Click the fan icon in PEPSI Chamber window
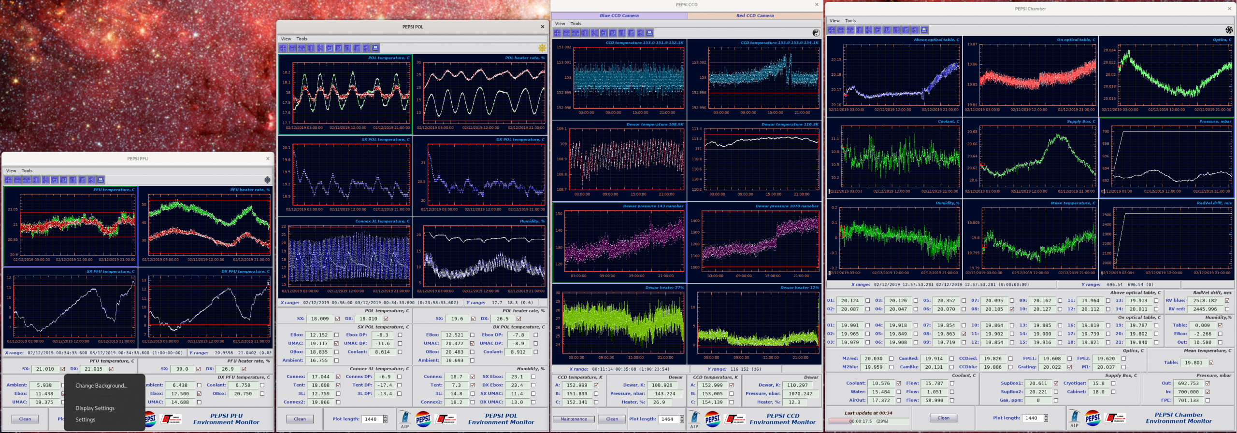This screenshot has height=433, width=1237. click(1229, 30)
